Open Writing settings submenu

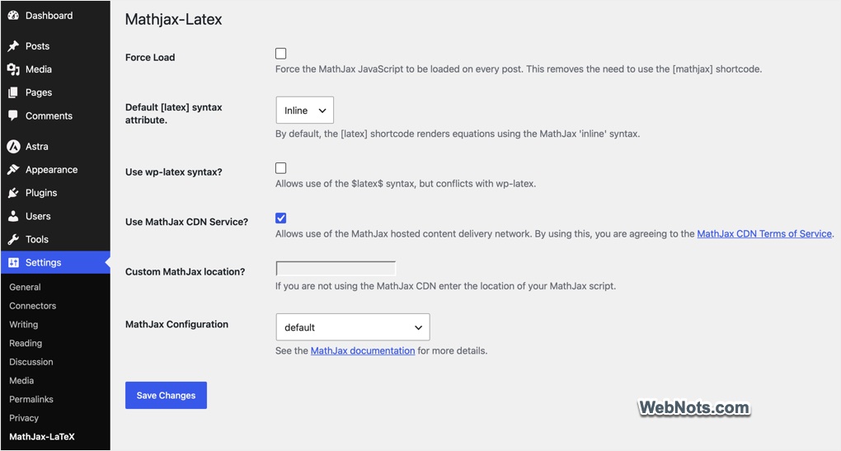24,325
